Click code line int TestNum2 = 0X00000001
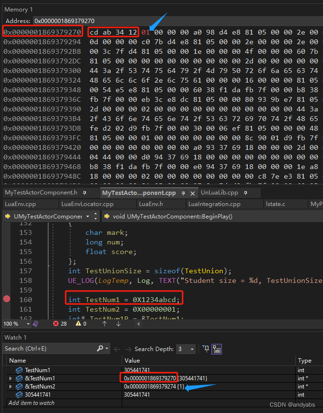Screen dimensions: 323x413 [x=124, y=309]
